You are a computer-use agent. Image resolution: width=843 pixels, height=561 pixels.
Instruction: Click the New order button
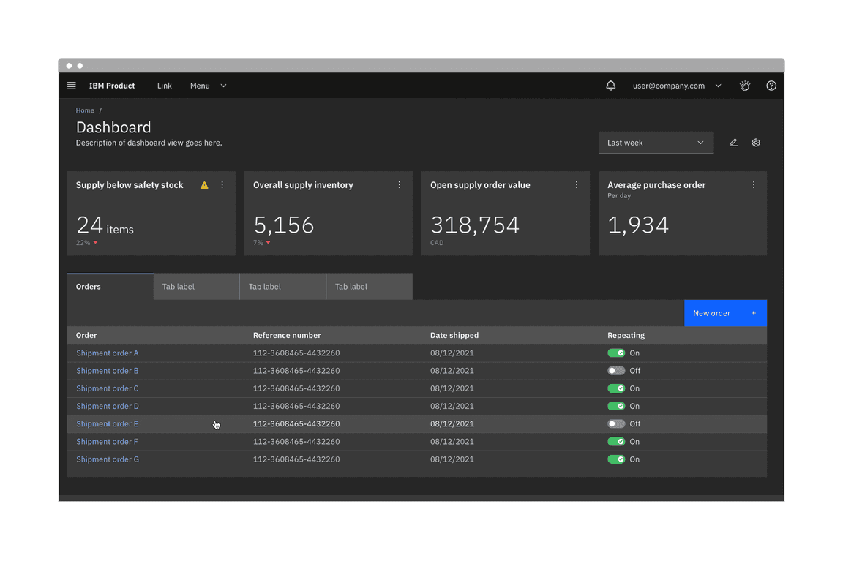coord(725,312)
